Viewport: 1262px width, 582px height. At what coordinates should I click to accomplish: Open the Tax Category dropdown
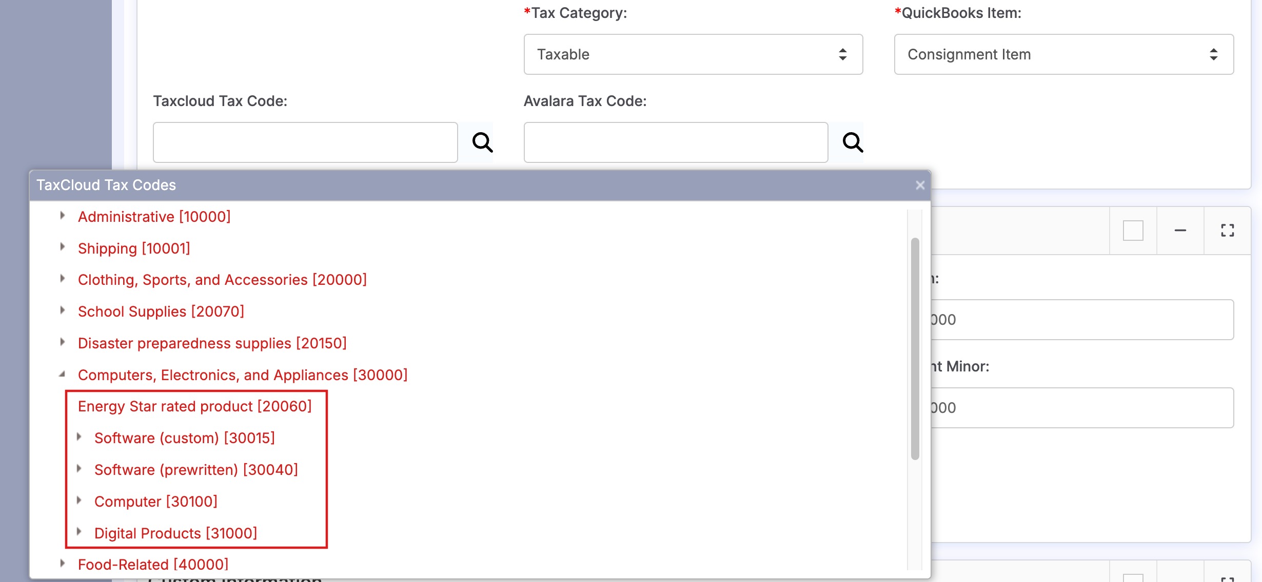click(x=693, y=54)
